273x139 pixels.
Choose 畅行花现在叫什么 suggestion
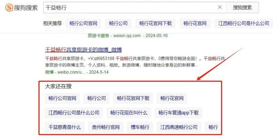(129, 113)
